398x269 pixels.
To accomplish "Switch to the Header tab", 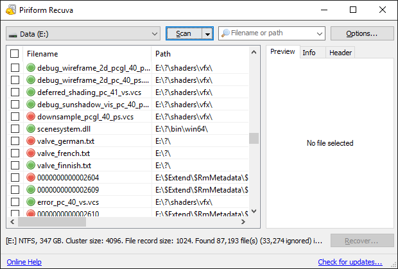I will [340, 53].
